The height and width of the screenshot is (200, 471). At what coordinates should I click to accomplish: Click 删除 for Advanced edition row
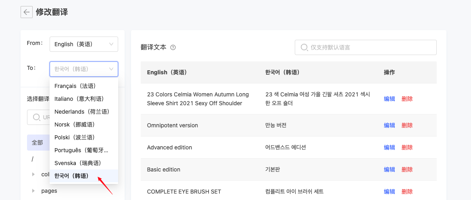pos(407,147)
